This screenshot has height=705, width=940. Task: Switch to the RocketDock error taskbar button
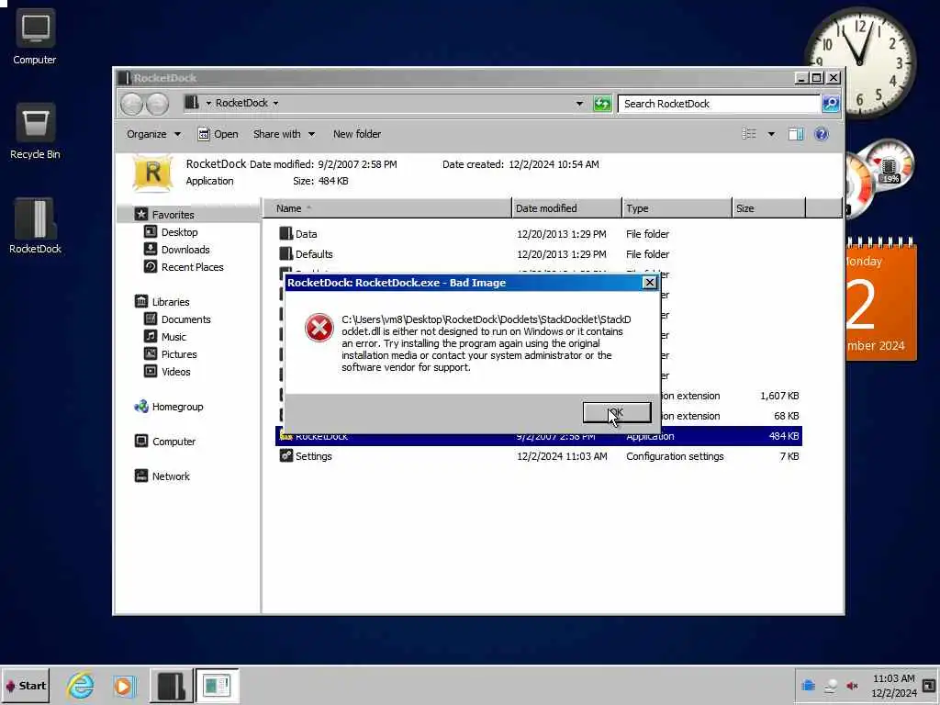click(217, 686)
